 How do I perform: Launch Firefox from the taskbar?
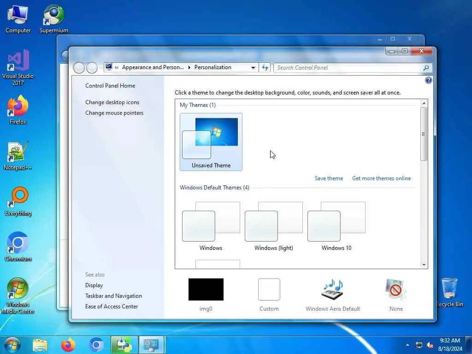pos(68,345)
